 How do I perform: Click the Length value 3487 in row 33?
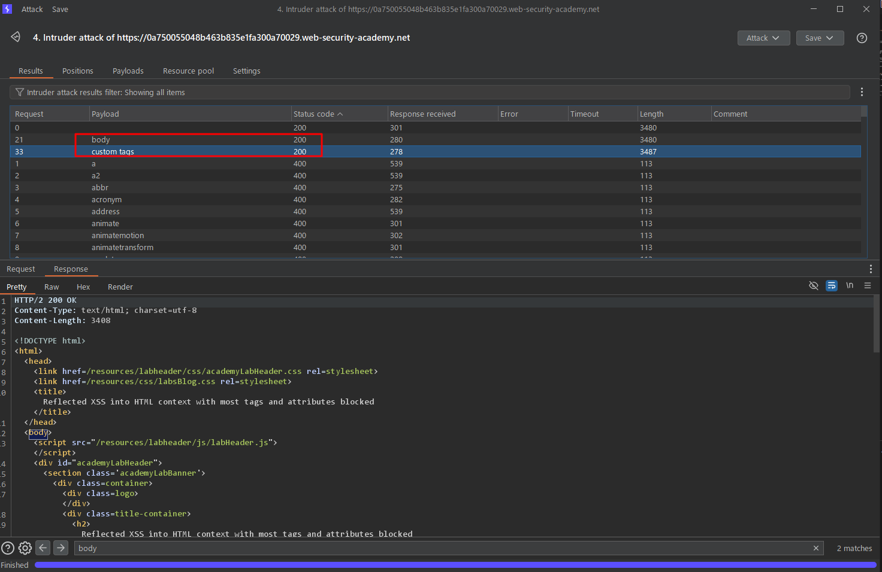648,151
